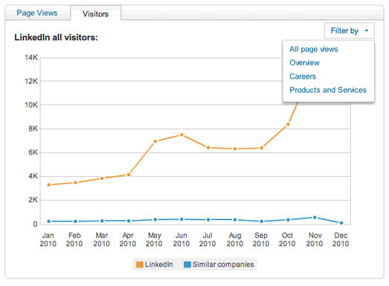Click the 8K y-axis label
This screenshot has width=389, height=286.
[33, 129]
